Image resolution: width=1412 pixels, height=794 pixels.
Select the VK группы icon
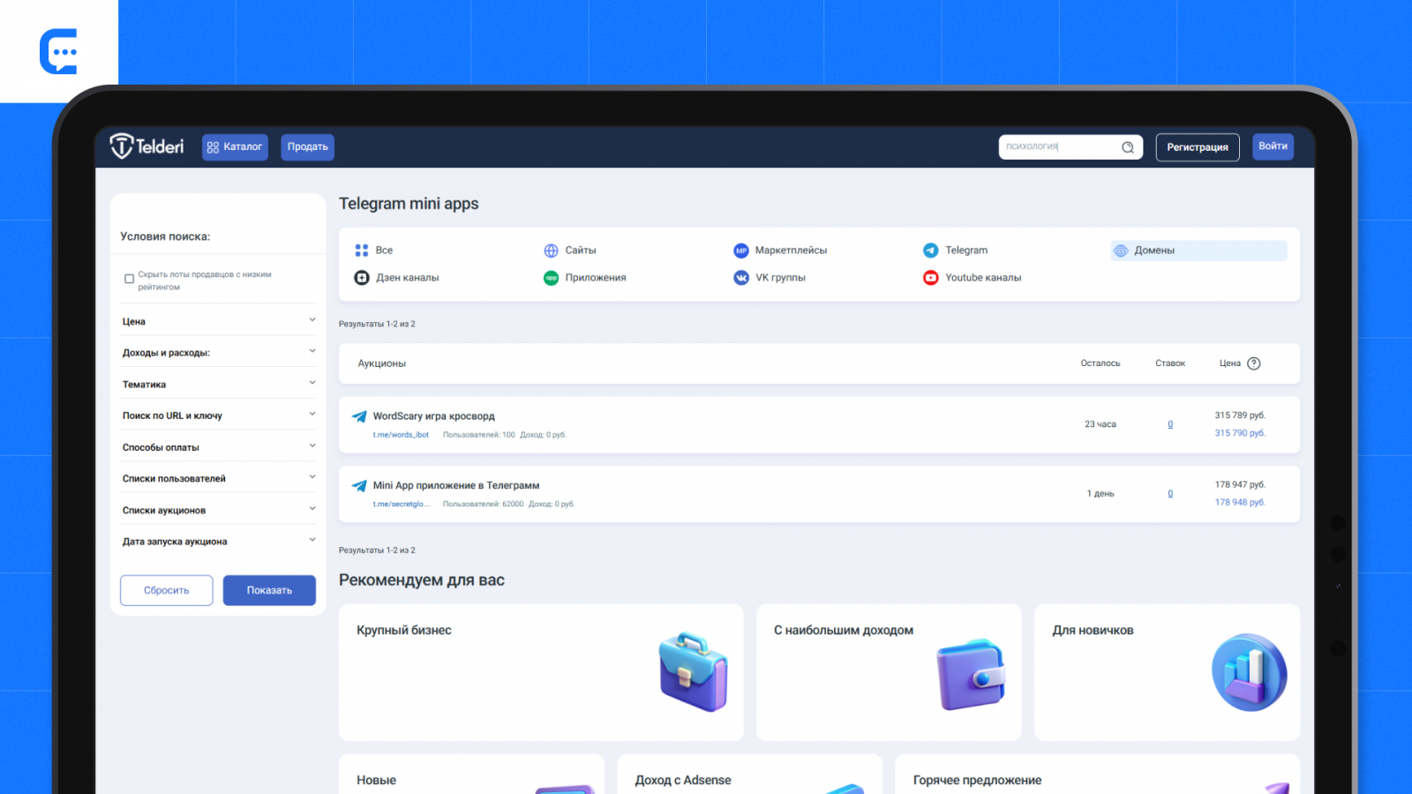point(741,278)
